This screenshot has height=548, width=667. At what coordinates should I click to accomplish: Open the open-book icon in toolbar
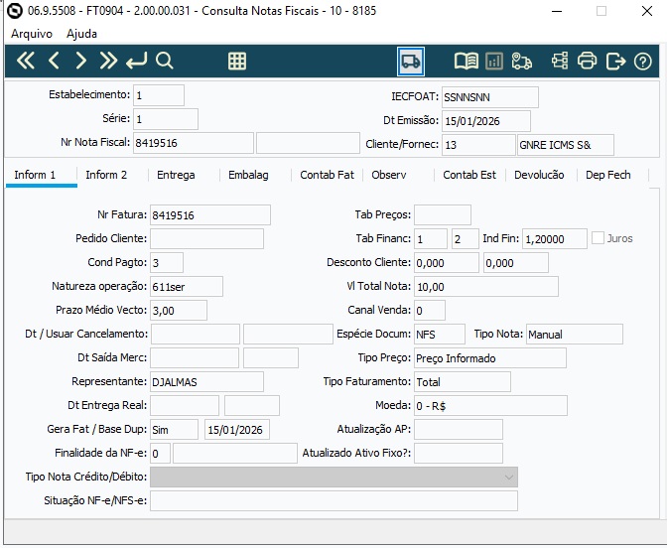tap(467, 62)
